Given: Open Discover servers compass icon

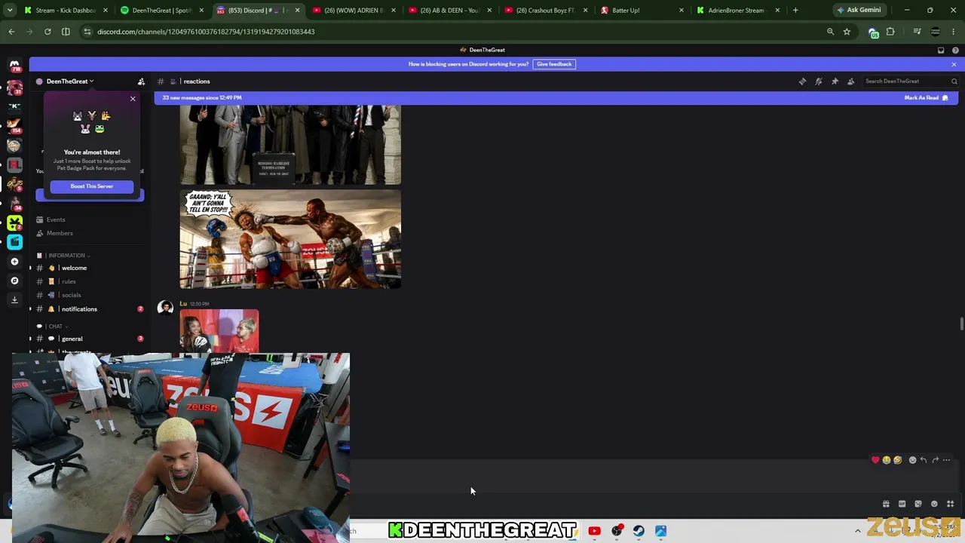Looking at the screenshot, I should pyautogui.click(x=14, y=281).
